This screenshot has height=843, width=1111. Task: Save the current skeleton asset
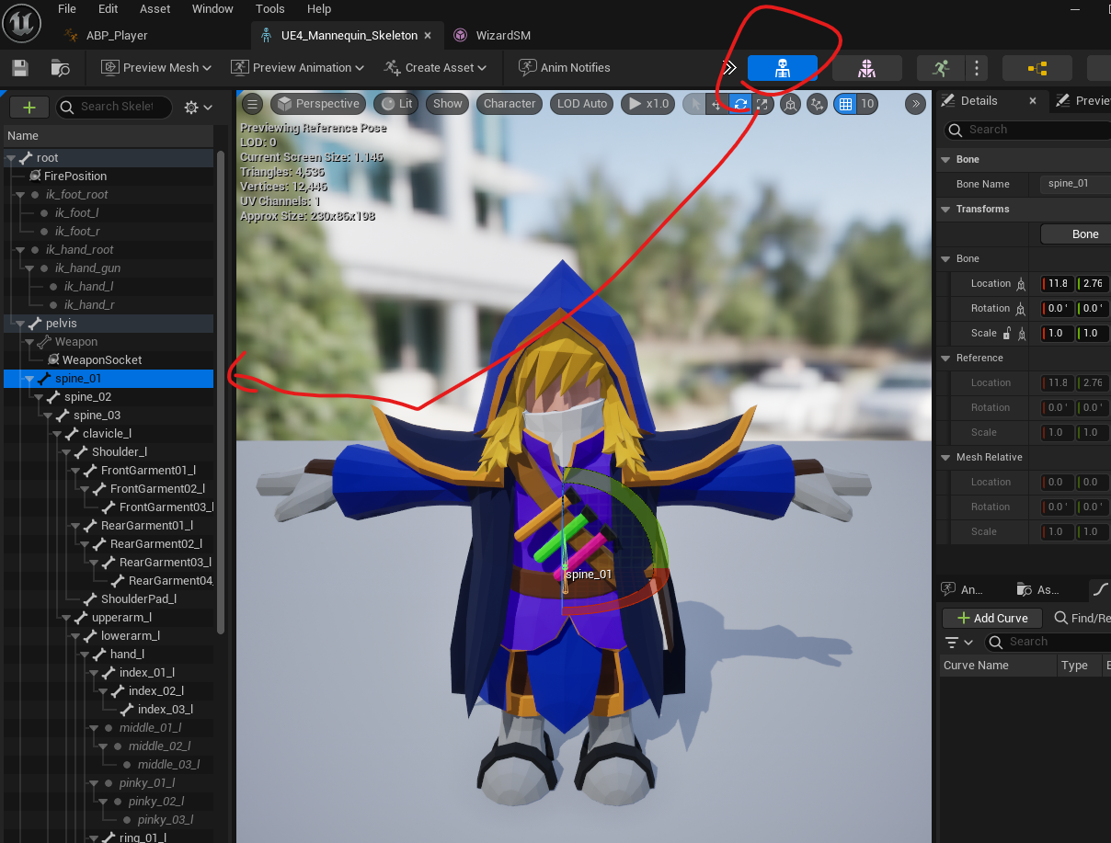[x=20, y=68]
